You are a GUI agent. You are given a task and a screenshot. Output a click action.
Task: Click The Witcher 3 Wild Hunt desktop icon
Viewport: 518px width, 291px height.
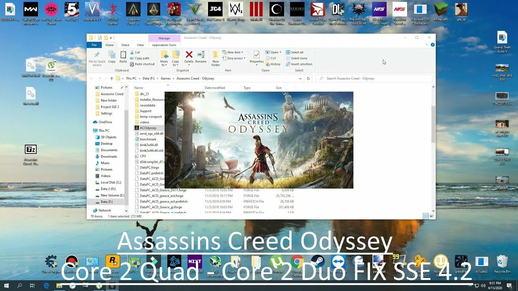[359, 13]
